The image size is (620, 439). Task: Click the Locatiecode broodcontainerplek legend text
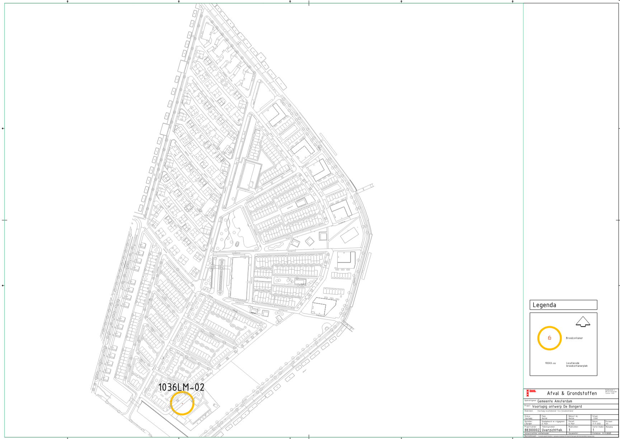pyautogui.click(x=577, y=365)
